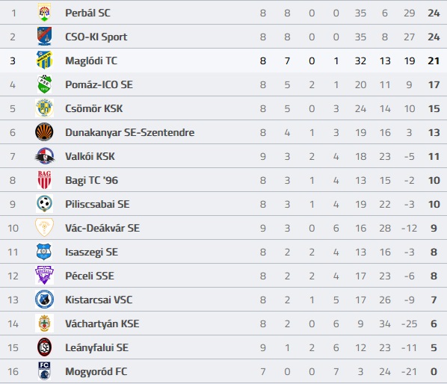Click the CSO-KI Sport team logo
Viewport: 447px width, 384px height.
(44, 37)
